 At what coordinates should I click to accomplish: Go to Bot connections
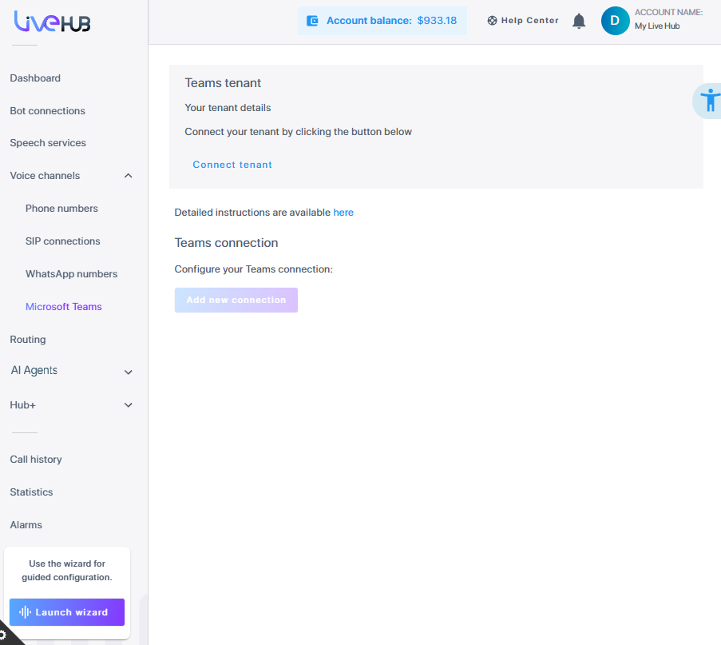click(47, 111)
